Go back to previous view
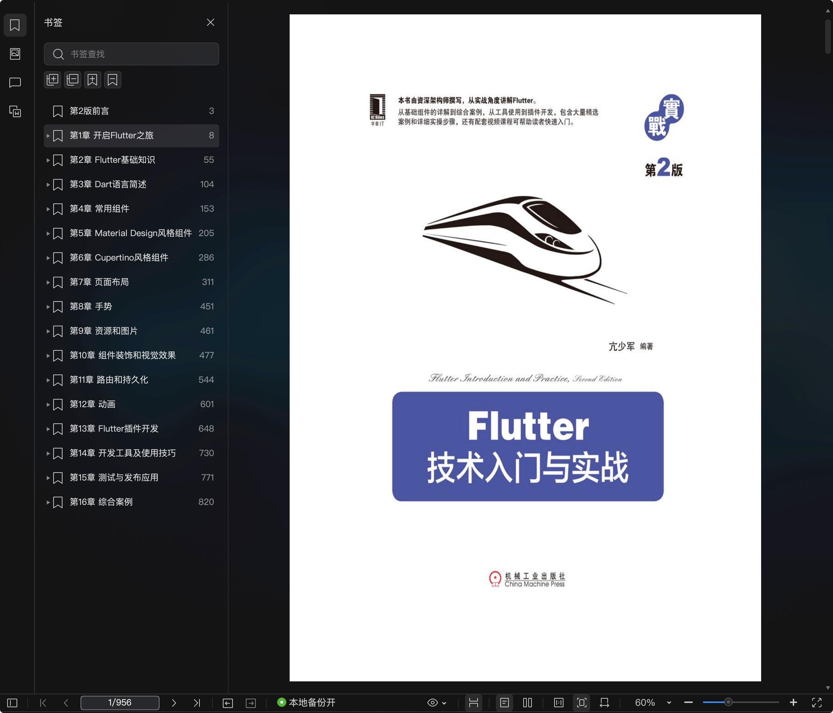This screenshot has width=833, height=713. (x=227, y=703)
